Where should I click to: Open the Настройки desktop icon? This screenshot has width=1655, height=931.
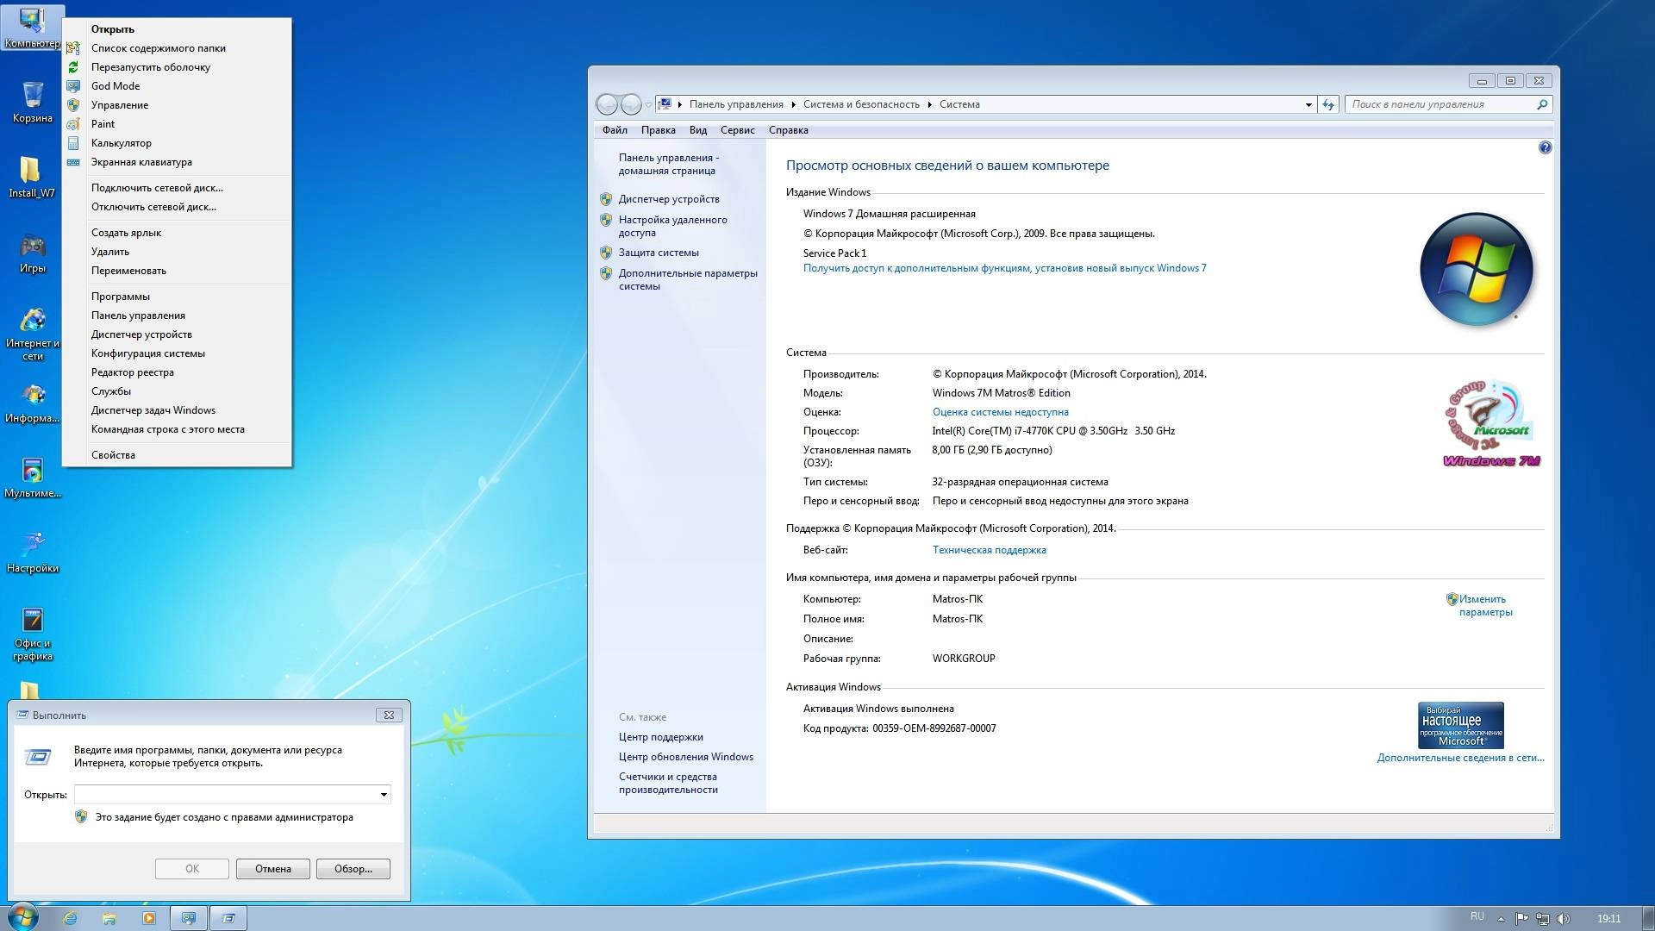pos(32,553)
